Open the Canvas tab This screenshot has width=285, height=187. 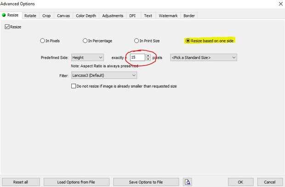(x=63, y=16)
